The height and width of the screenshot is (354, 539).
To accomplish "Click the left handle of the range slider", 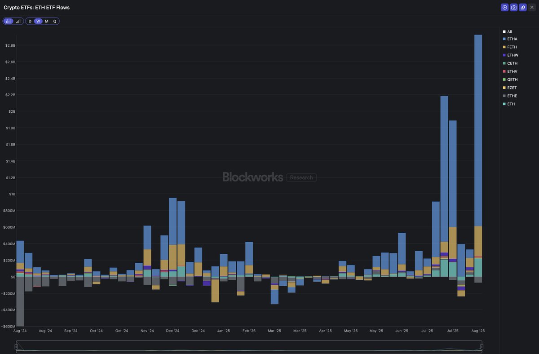I will (x=17, y=346).
